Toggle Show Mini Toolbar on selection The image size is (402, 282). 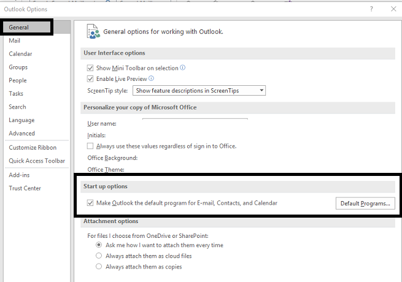(x=90, y=68)
